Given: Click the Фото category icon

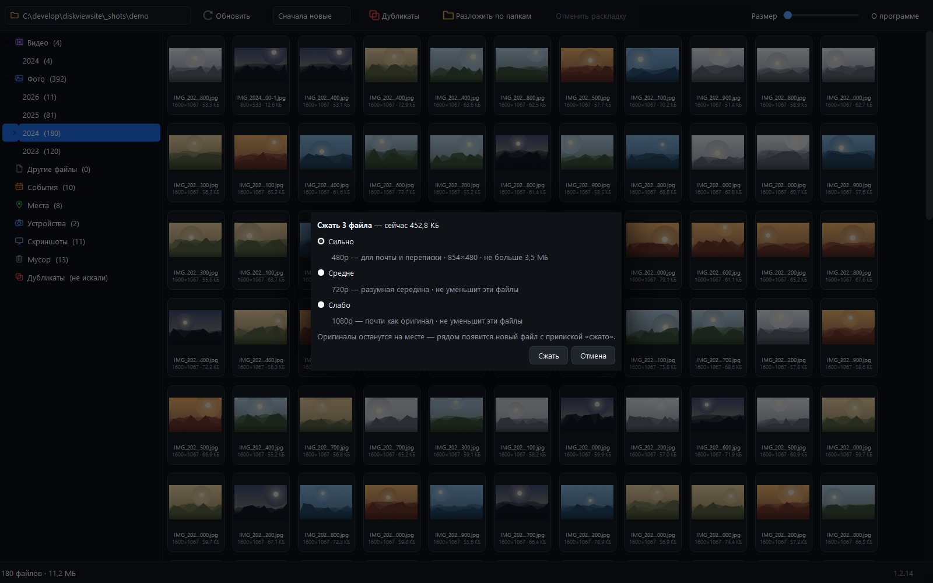Looking at the screenshot, I should pos(19,78).
